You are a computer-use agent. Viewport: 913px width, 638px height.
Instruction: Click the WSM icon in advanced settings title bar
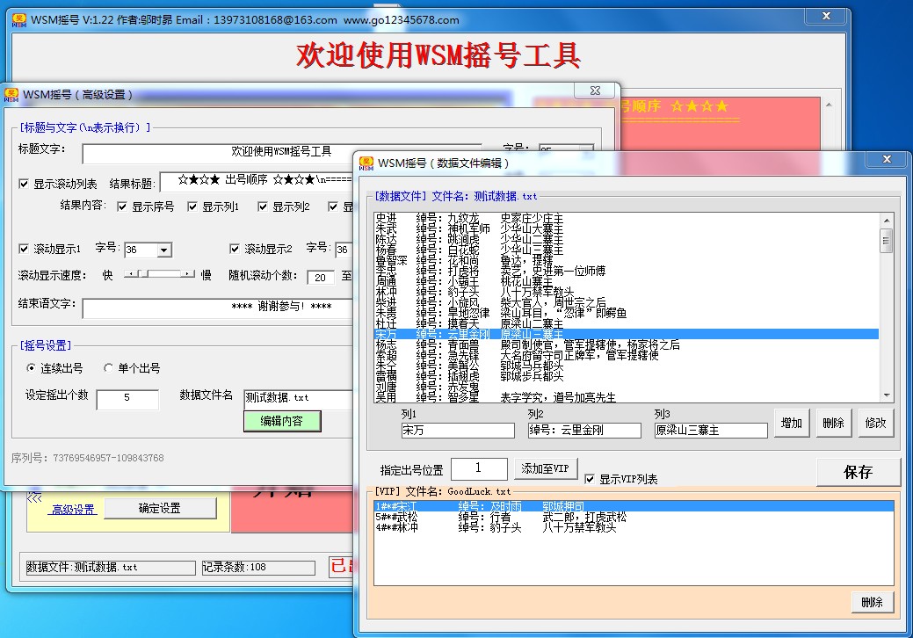pos(11,94)
